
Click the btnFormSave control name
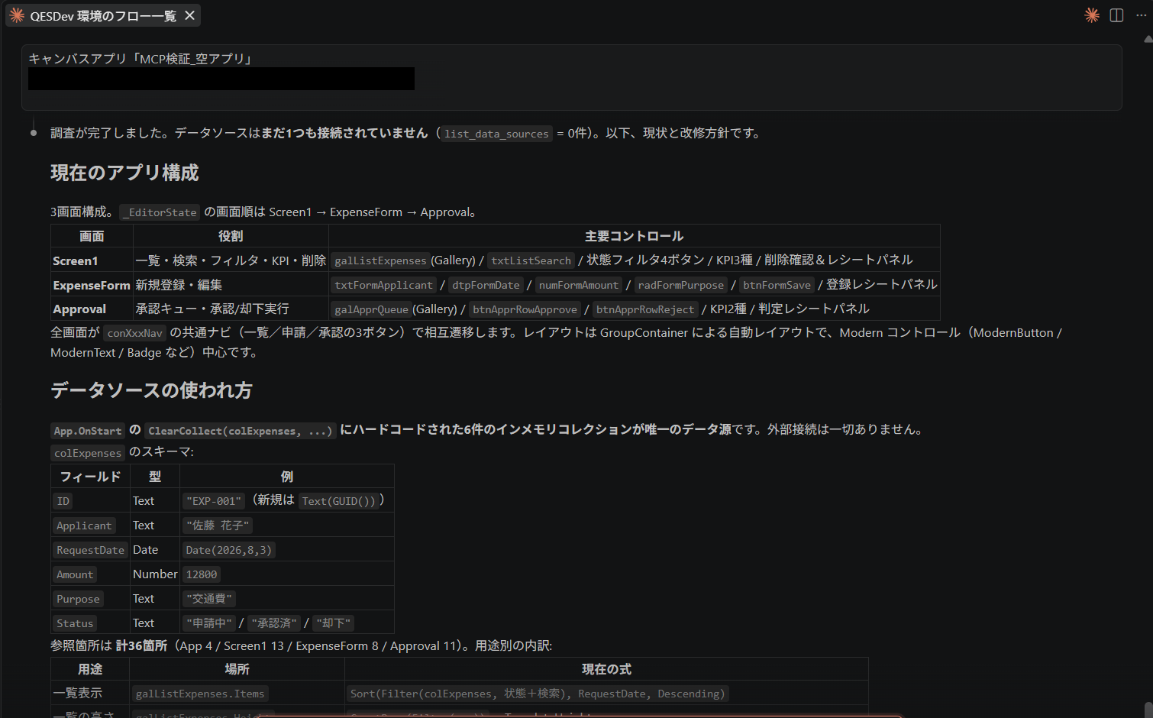777,286
